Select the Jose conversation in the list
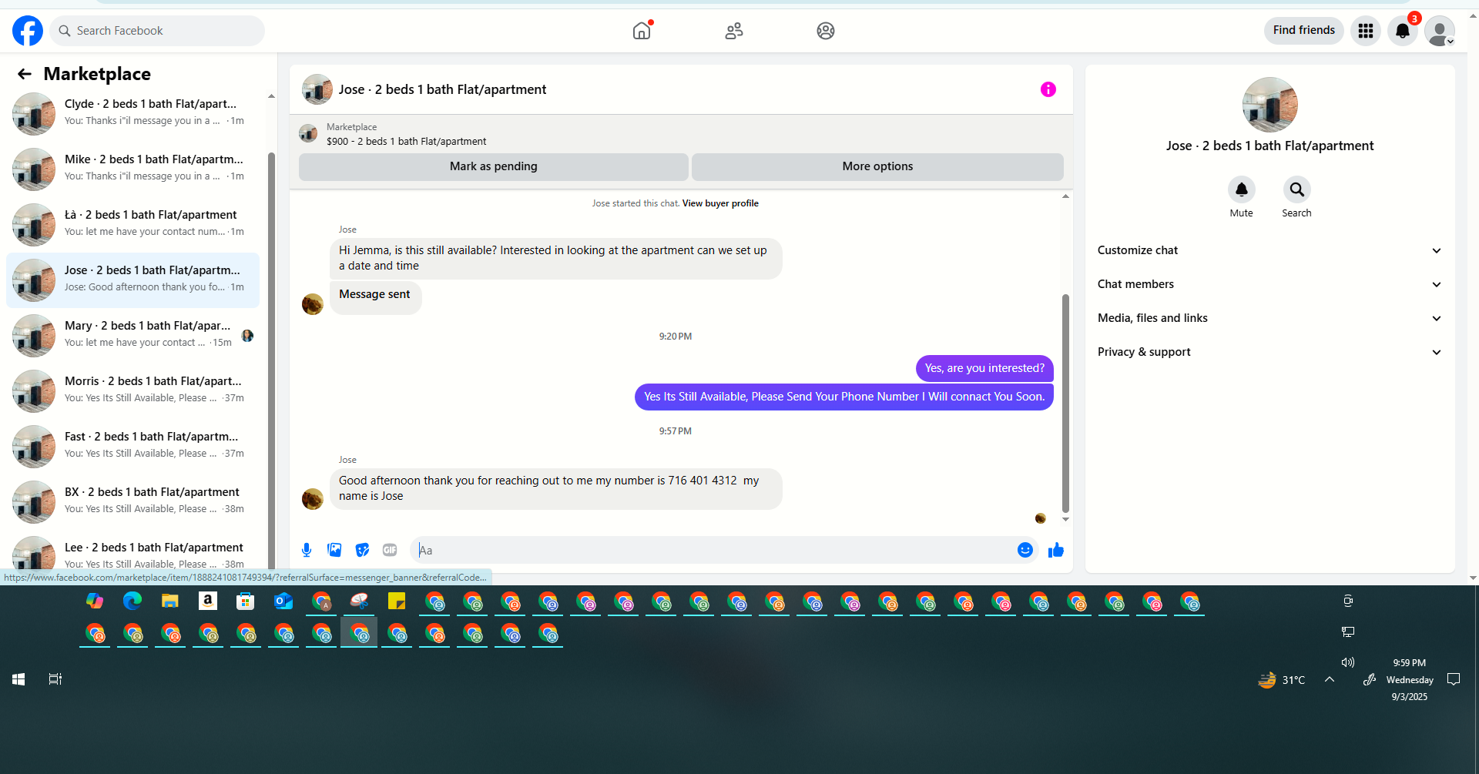The height and width of the screenshot is (774, 1479). point(132,280)
